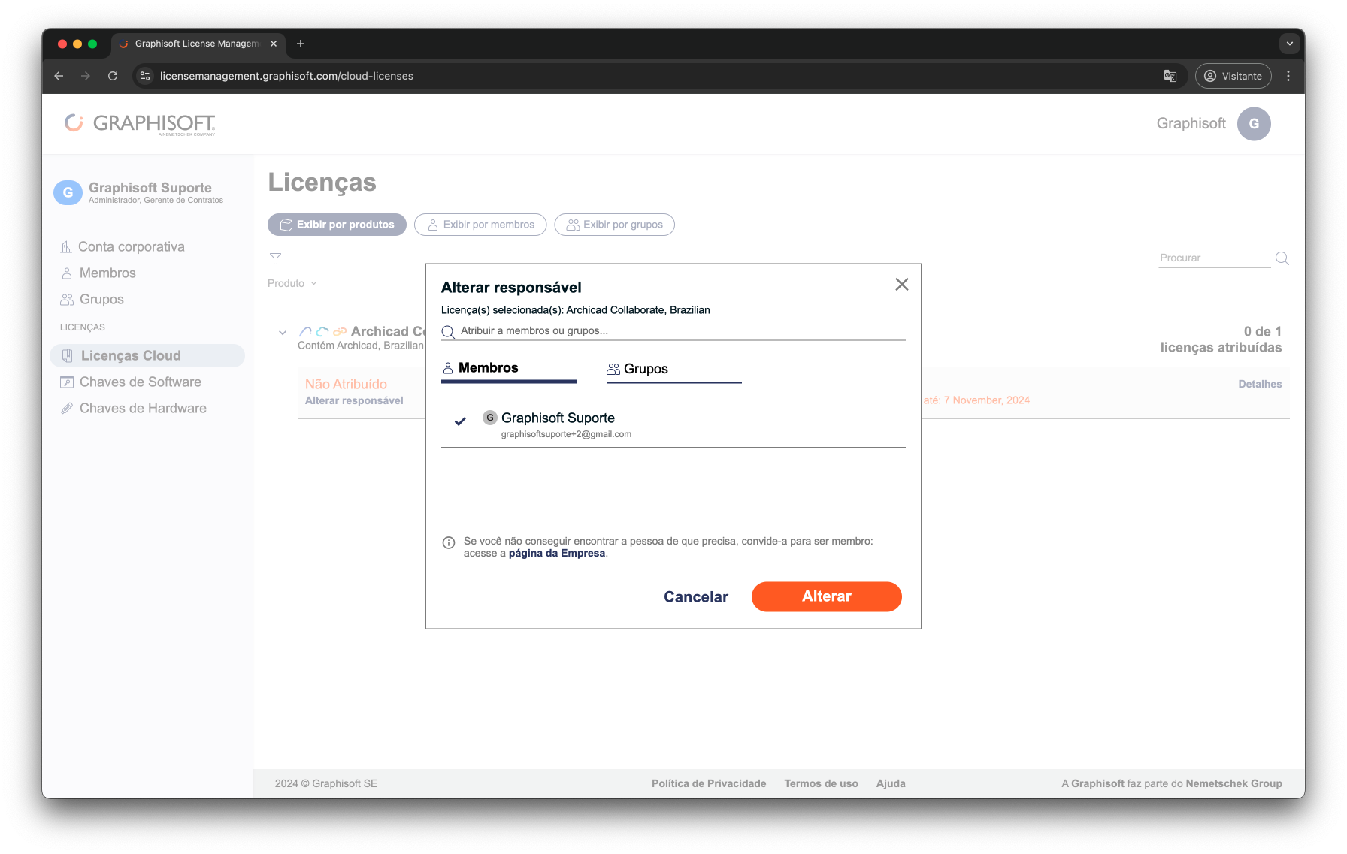1347x854 pixels.
Task: Click the translate page icon
Action: [x=1170, y=76]
